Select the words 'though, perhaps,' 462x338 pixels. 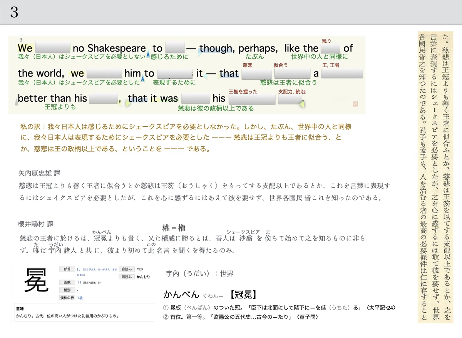239,48
